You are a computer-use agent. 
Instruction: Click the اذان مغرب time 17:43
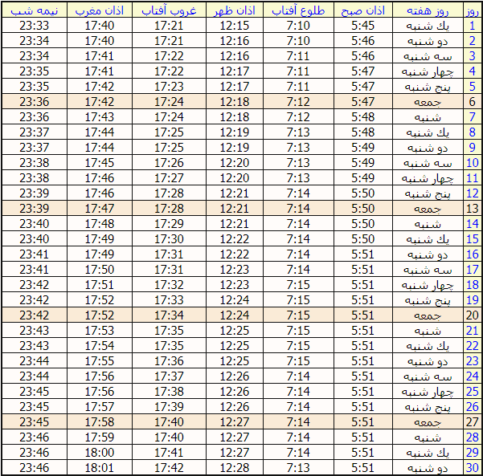pos(100,116)
